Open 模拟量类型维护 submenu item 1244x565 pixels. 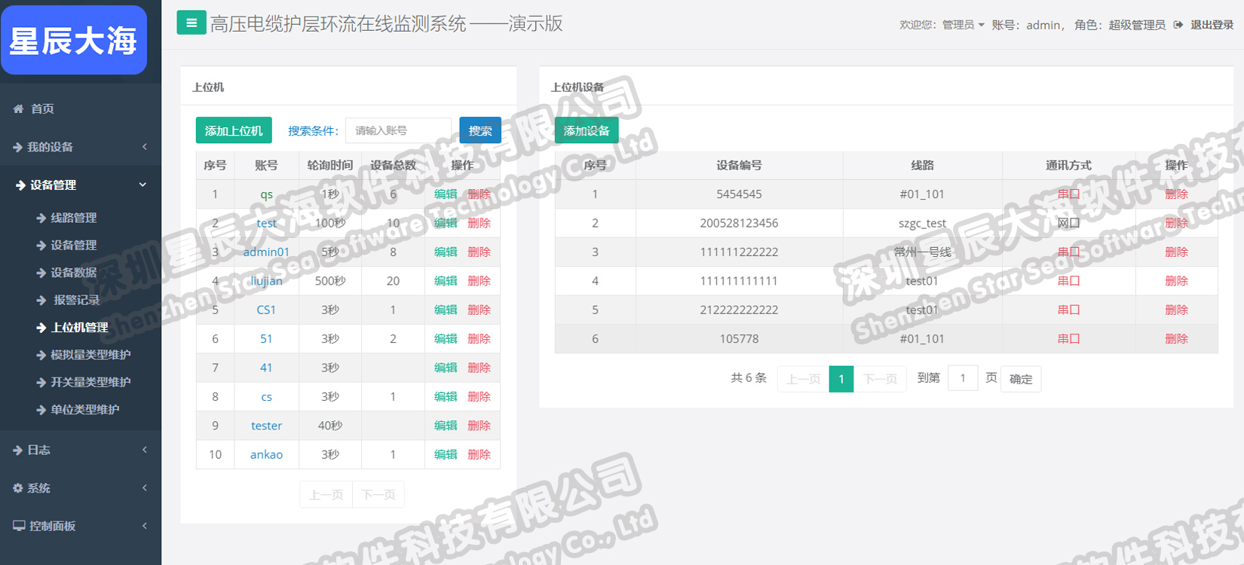(90, 354)
